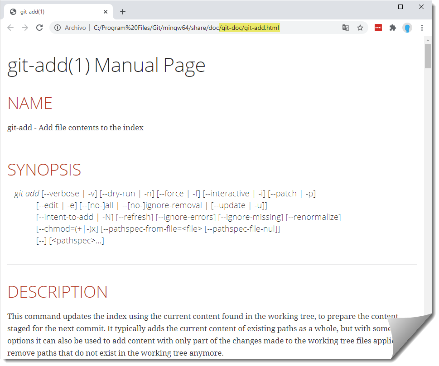Viewport: 439px width, 366px height.
Task: Click the scrollbar up arrow
Action: click(x=428, y=41)
